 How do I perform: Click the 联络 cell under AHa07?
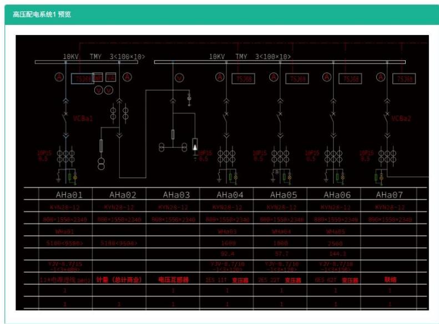coord(390,280)
